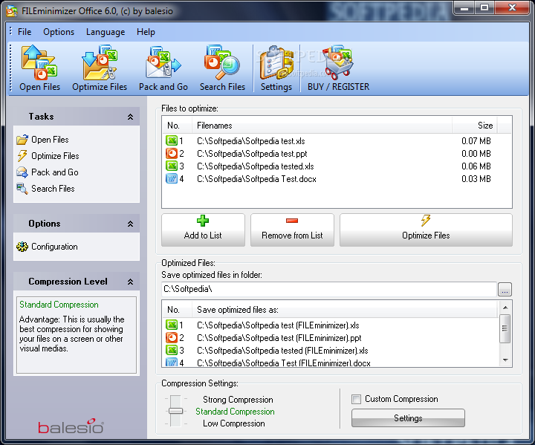Click the Remove from List button
This screenshot has height=445, width=535.
292,230
